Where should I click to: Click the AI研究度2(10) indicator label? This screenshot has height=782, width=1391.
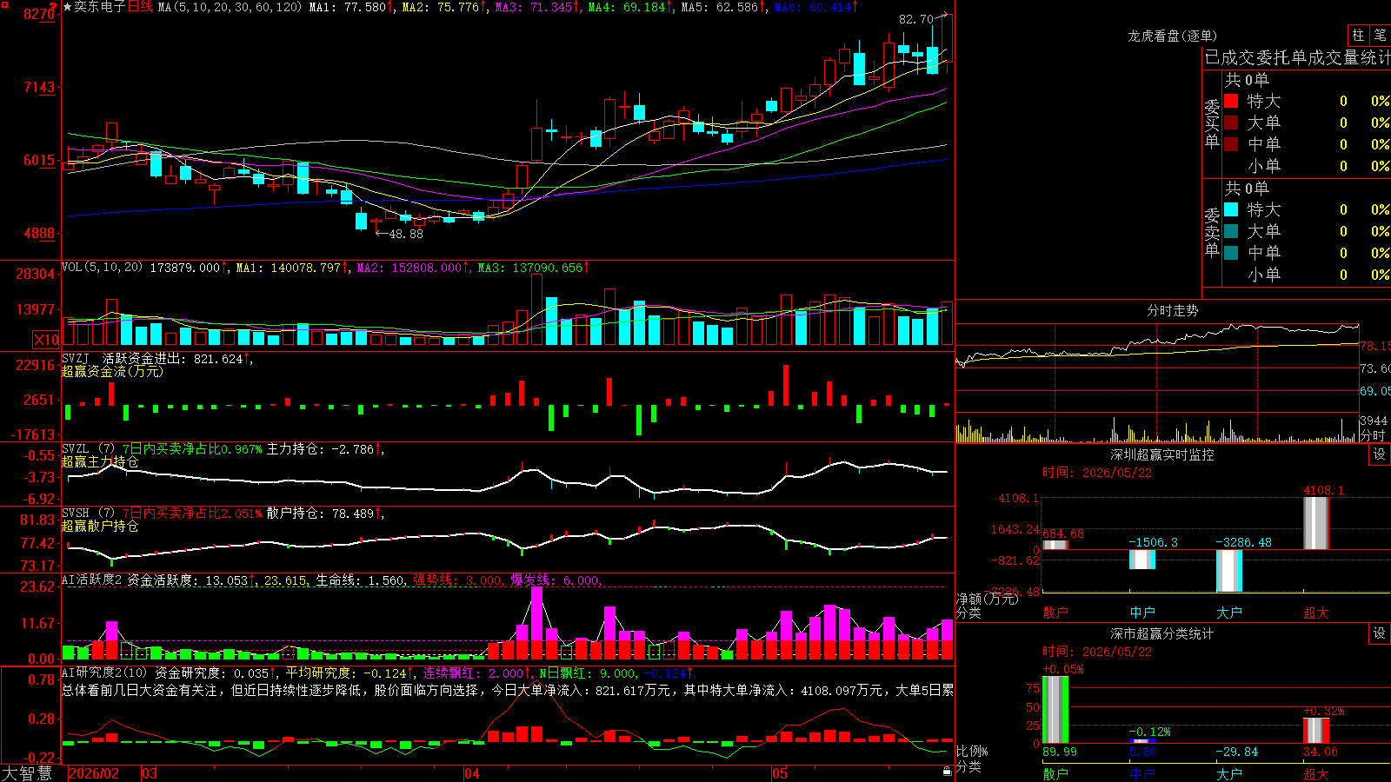(x=104, y=673)
